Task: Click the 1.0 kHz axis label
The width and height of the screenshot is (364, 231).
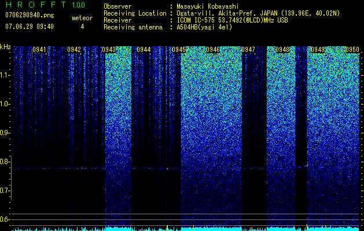Action: point(5,104)
